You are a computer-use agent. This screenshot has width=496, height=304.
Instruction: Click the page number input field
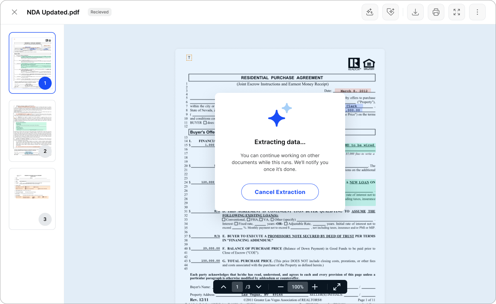[237, 286]
